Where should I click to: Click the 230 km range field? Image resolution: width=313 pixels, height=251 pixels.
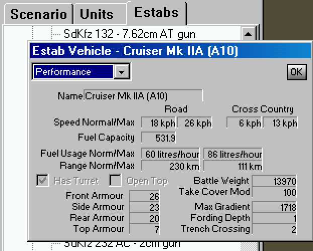170,166
